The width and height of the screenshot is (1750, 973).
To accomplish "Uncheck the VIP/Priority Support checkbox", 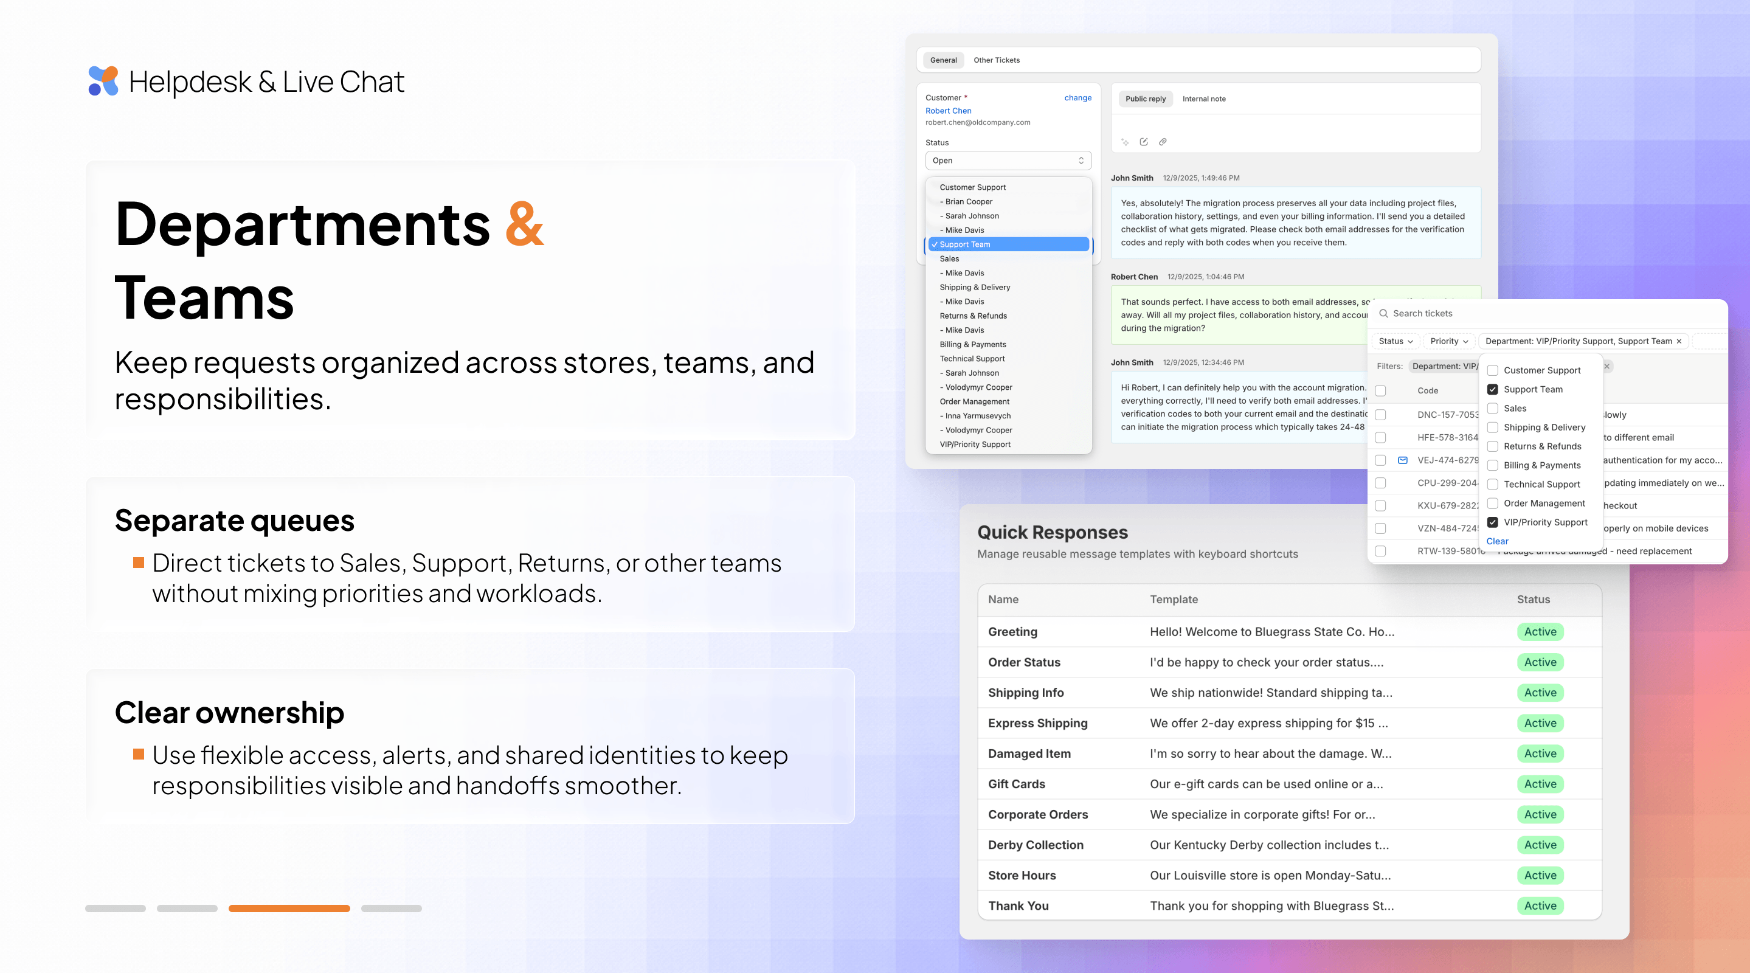I will [1493, 522].
